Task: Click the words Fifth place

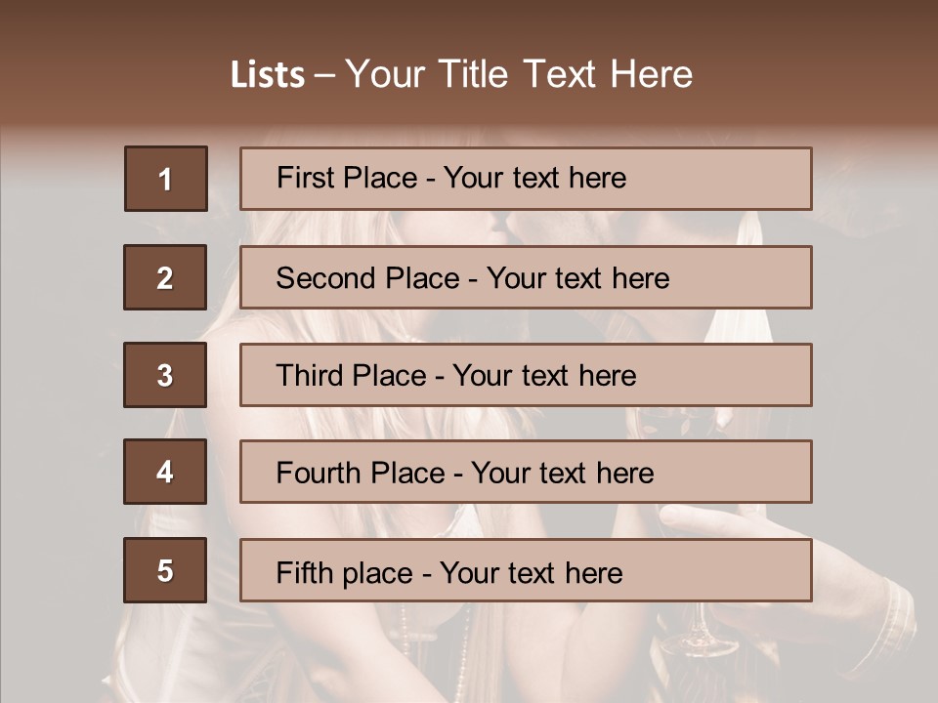Action: [x=345, y=573]
